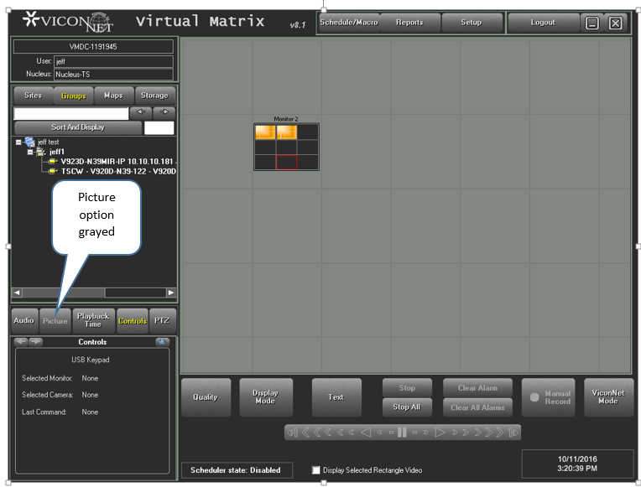This screenshot has height=487, width=641.
Task: Collapse the jeff1 group node
Action: 30,152
